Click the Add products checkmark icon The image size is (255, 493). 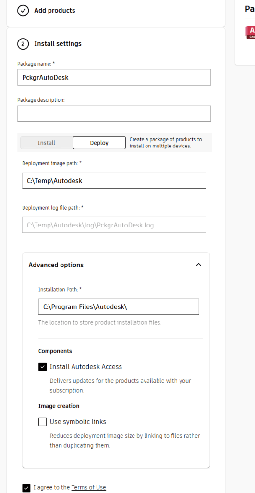(23, 11)
